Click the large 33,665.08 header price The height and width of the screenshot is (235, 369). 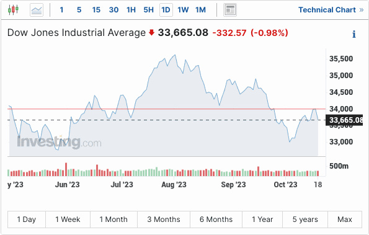point(183,33)
